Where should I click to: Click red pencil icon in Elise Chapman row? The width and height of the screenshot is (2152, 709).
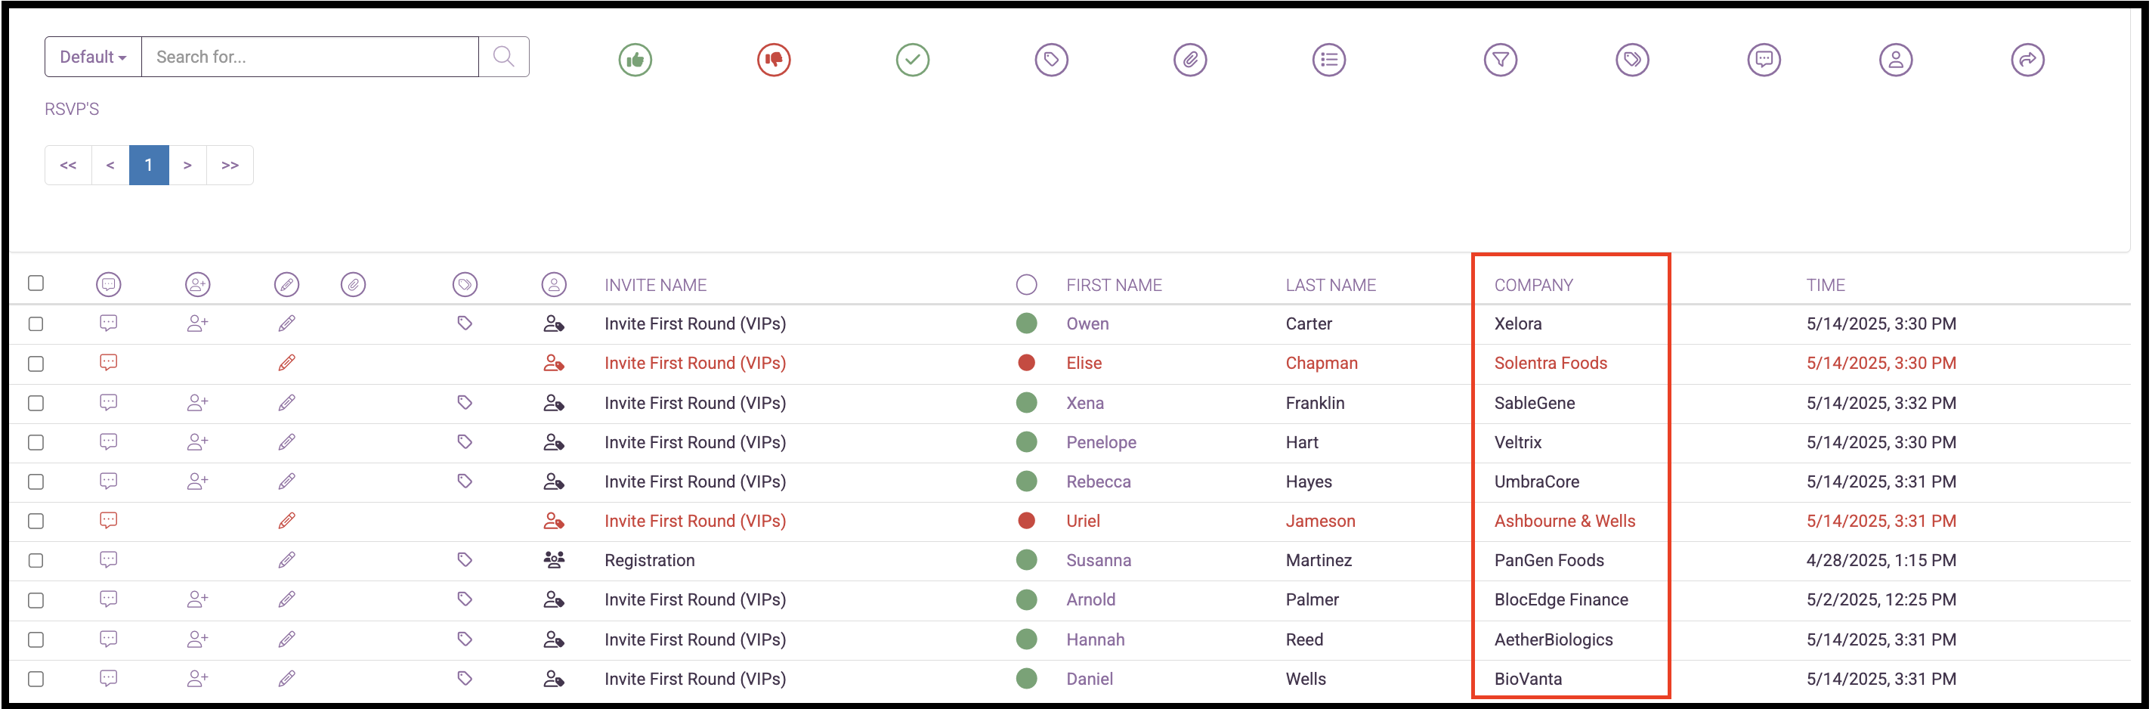(x=286, y=362)
